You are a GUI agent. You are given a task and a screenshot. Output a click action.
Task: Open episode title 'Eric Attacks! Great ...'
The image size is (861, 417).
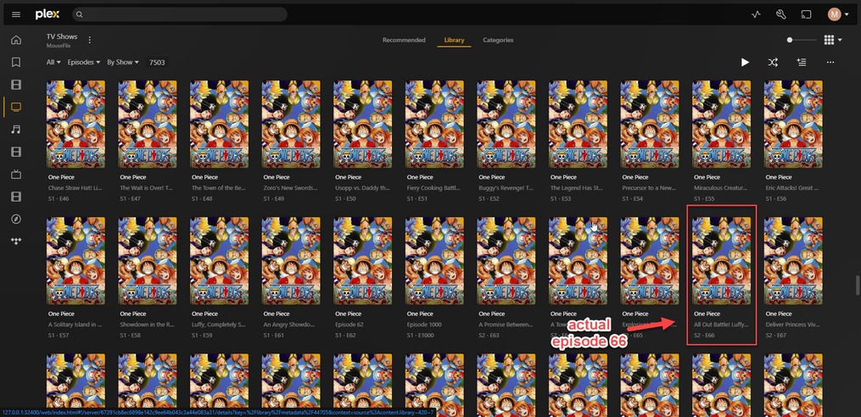tap(791, 187)
